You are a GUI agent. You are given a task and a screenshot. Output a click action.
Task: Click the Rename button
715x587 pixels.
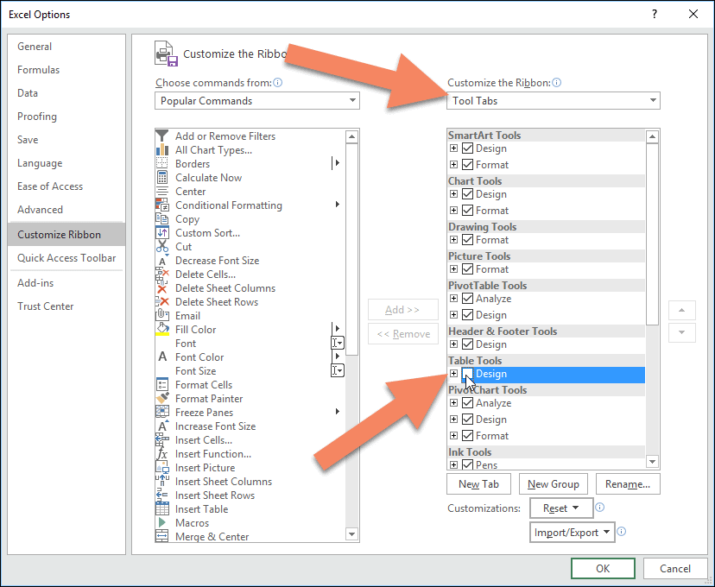tap(628, 484)
